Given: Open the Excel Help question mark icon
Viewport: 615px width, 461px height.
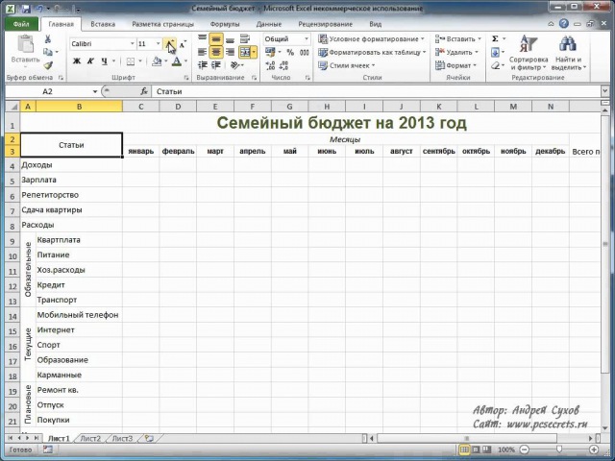Looking at the screenshot, I should tap(564, 23).
